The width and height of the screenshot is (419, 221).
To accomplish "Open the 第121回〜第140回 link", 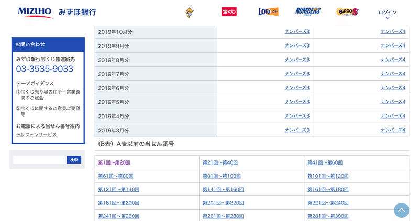I will tap(119, 189).
